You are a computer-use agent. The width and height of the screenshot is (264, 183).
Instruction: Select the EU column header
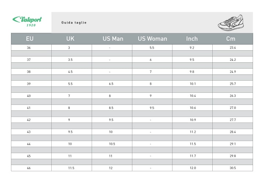30,39
